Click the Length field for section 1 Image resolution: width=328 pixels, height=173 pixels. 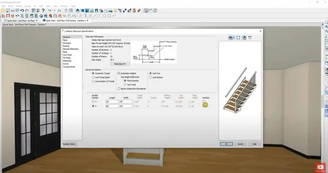(x=112, y=102)
